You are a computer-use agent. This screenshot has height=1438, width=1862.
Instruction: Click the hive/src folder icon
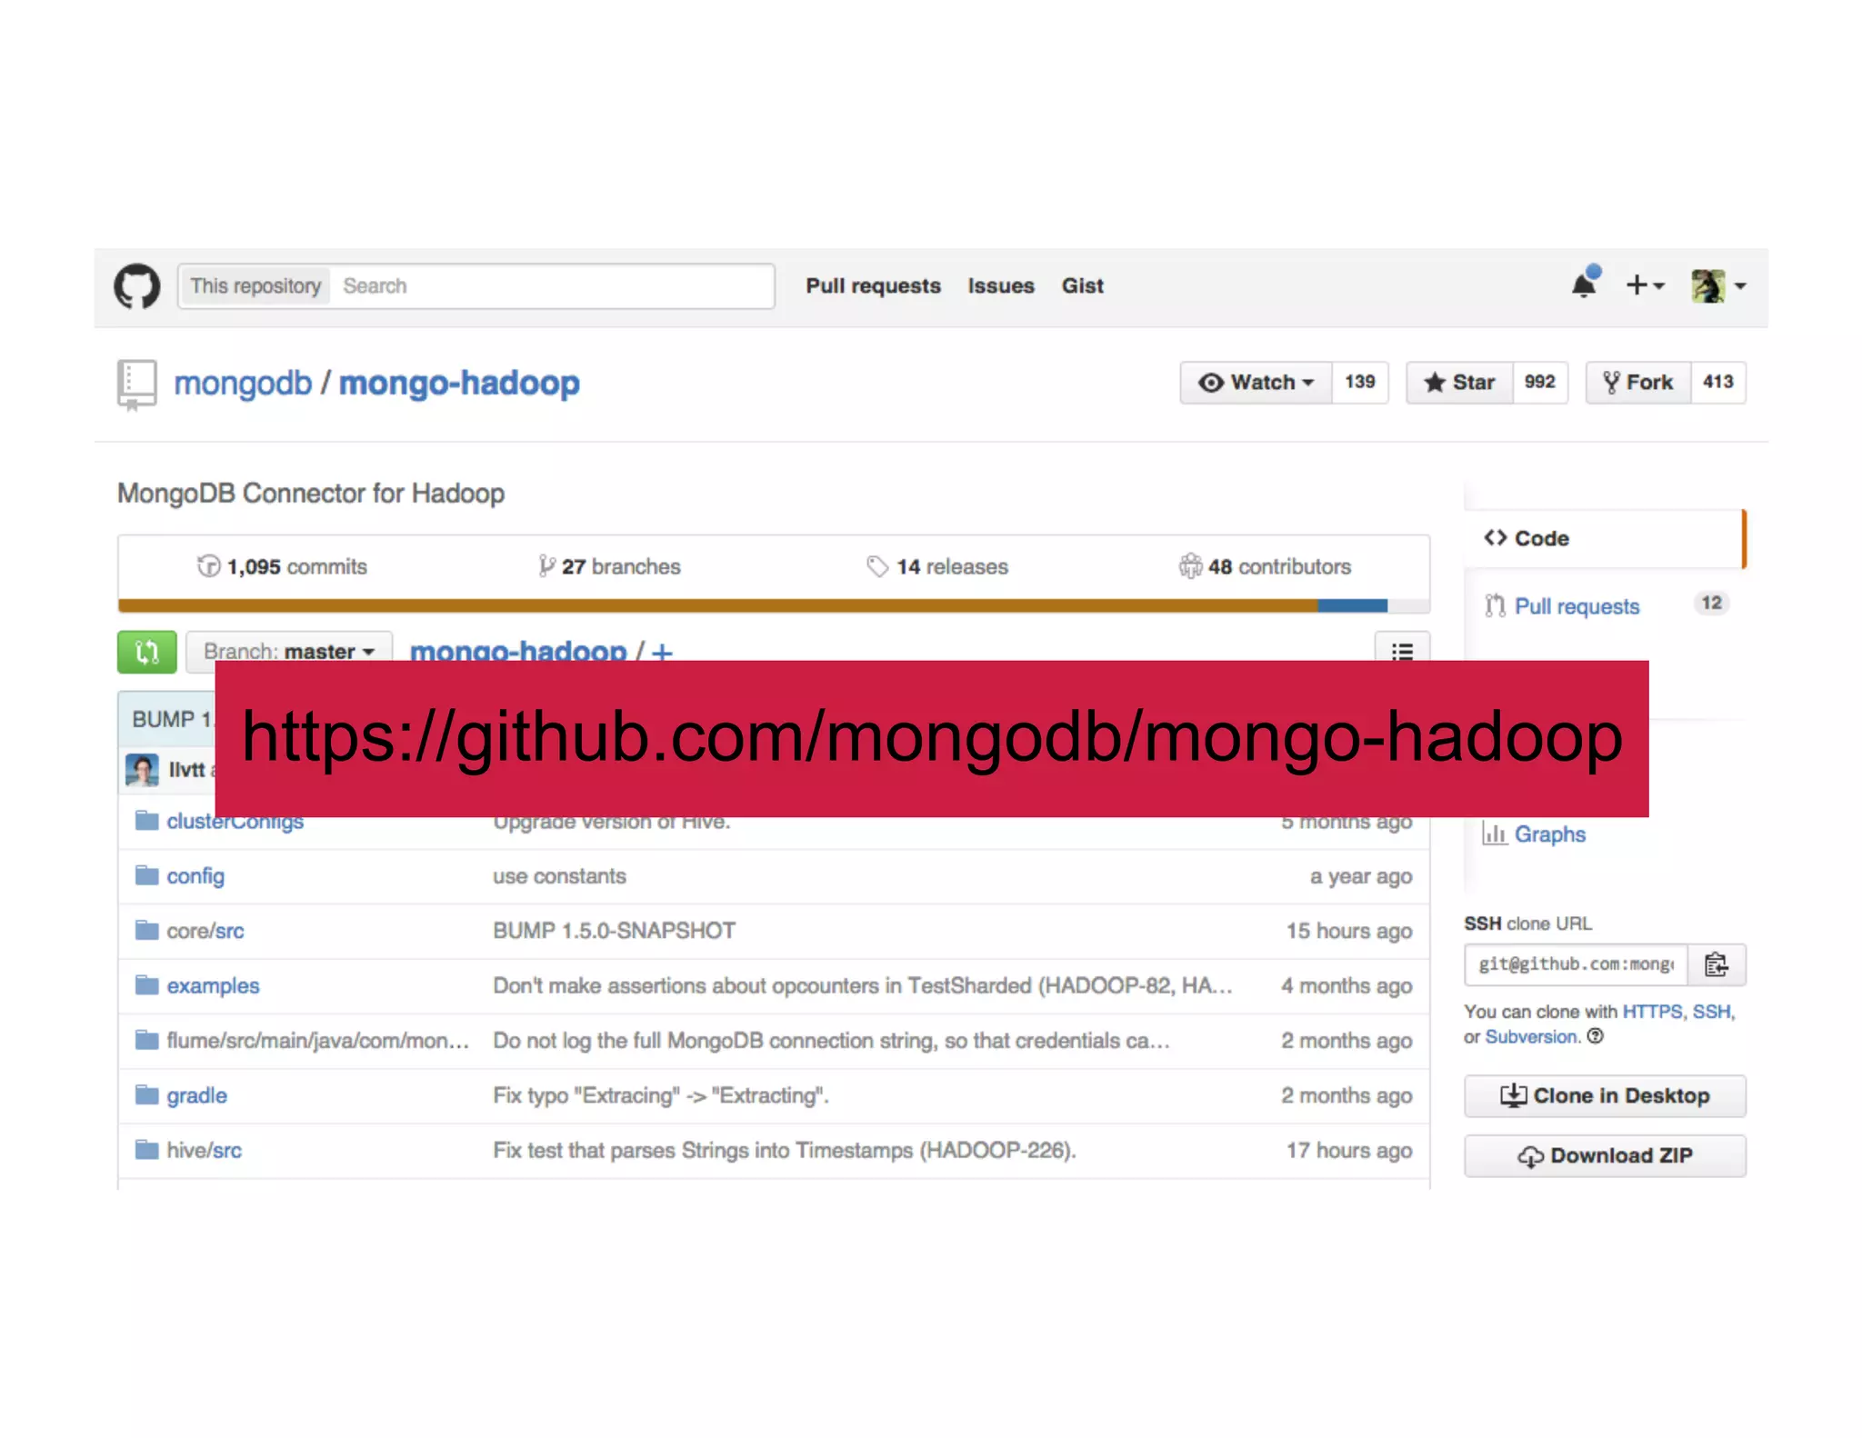click(146, 1149)
